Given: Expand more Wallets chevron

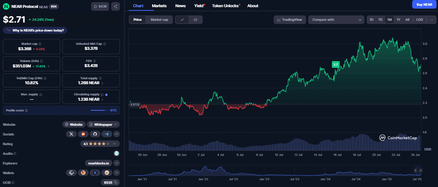Looking at the screenshot, I should pyautogui.click(x=117, y=173).
